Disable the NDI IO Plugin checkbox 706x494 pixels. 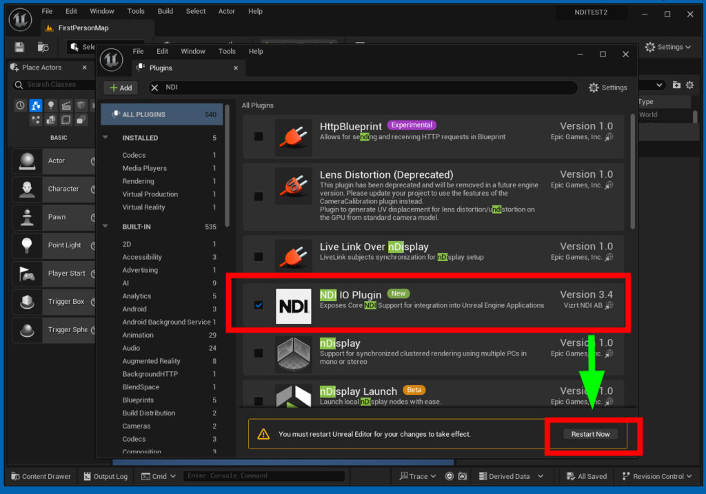point(259,305)
